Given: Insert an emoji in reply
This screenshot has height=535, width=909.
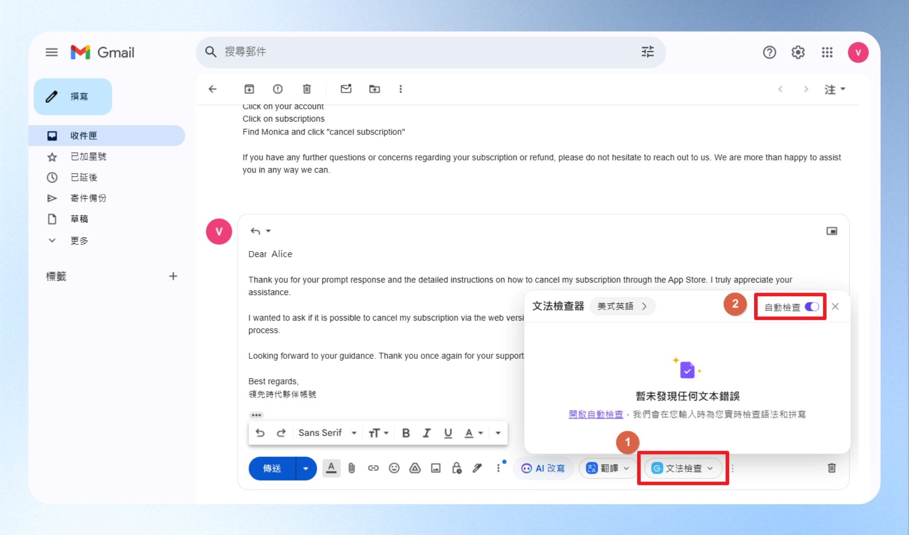Looking at the screenshot, I should [394, 468].
